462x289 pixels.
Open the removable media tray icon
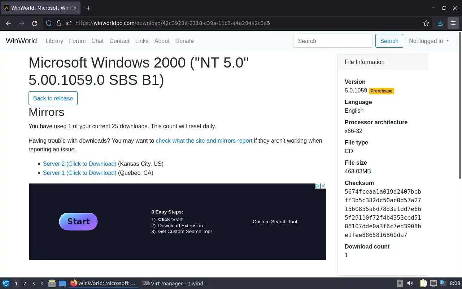click(x=400, y=284)
